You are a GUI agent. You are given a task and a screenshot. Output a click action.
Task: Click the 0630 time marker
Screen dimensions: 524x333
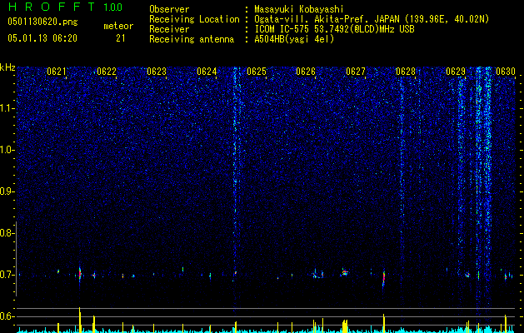click(506, 72)
